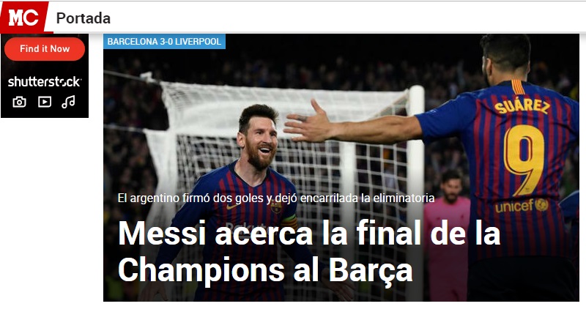
Task: Click the unicef logo on the jersey
Action: (x=522, y=206)
